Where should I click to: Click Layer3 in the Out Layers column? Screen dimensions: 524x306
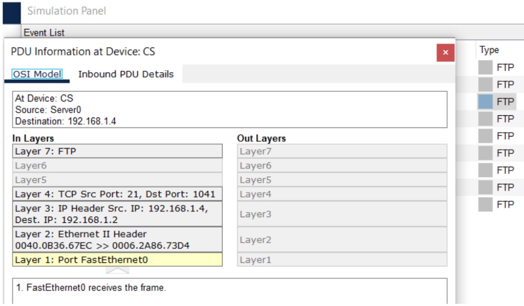click(x=342, y=214)
